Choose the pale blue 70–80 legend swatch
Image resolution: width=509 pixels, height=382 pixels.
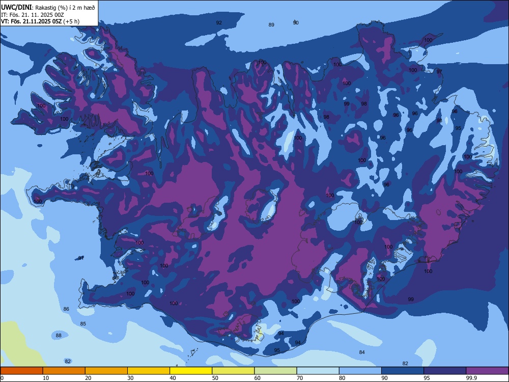tap(318, 371)
